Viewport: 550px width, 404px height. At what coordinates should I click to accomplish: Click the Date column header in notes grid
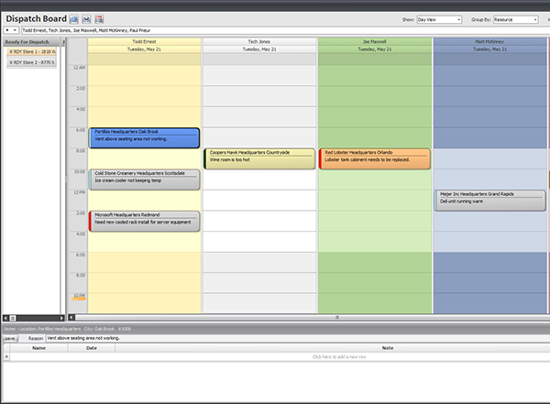coord(92,348)
